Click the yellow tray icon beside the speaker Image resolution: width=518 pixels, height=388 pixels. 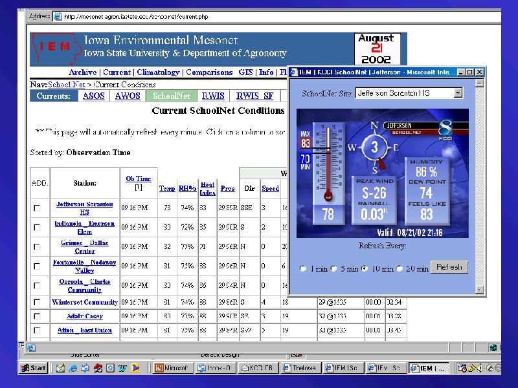[472, 368]
